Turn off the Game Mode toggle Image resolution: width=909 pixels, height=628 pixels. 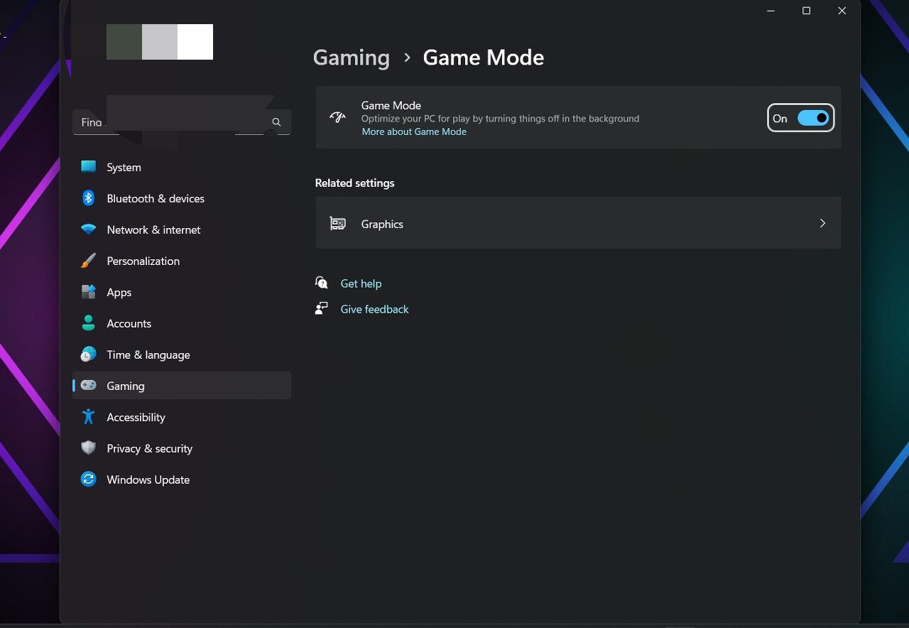pos(813,118)
